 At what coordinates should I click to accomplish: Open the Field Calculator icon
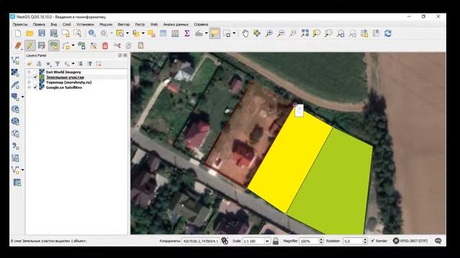[175, 34]
